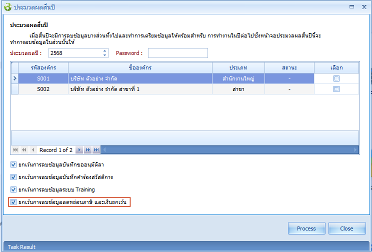
Task: Tick the เลือก checkbox for S002
Action: (336, 89)
